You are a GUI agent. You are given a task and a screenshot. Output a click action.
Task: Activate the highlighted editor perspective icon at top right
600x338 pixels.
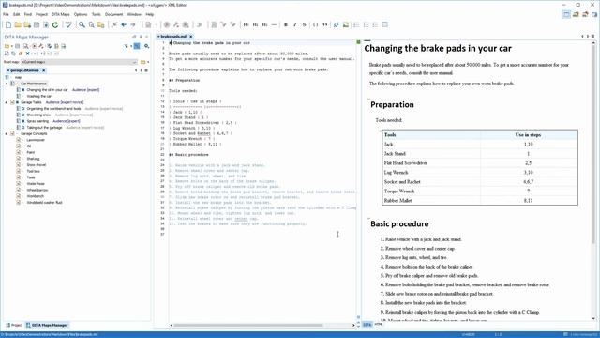click(566, 15)
